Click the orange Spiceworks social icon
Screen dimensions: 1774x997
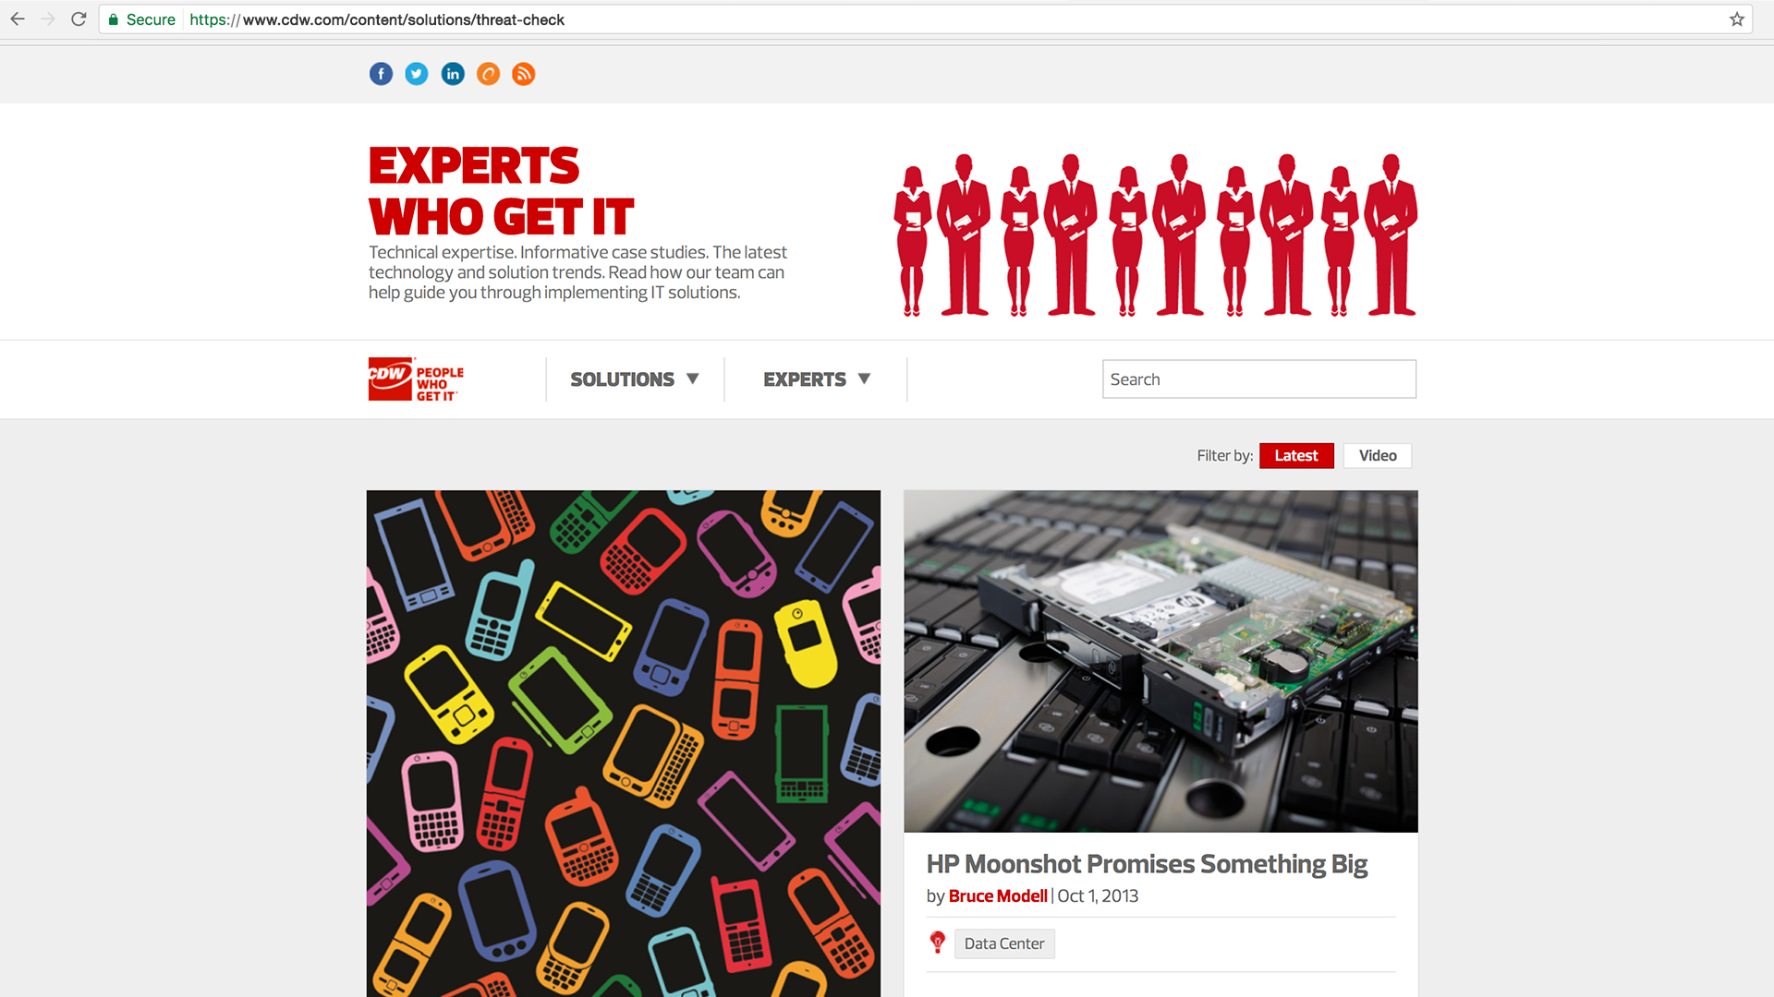click(x=488, y=74)
